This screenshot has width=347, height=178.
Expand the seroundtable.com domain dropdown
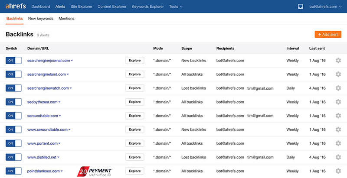[x=60, y=116]
